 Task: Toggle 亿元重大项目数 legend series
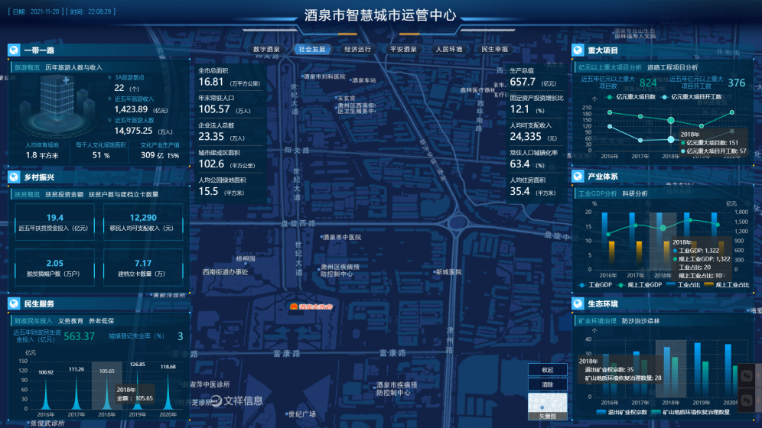point(631,97)
